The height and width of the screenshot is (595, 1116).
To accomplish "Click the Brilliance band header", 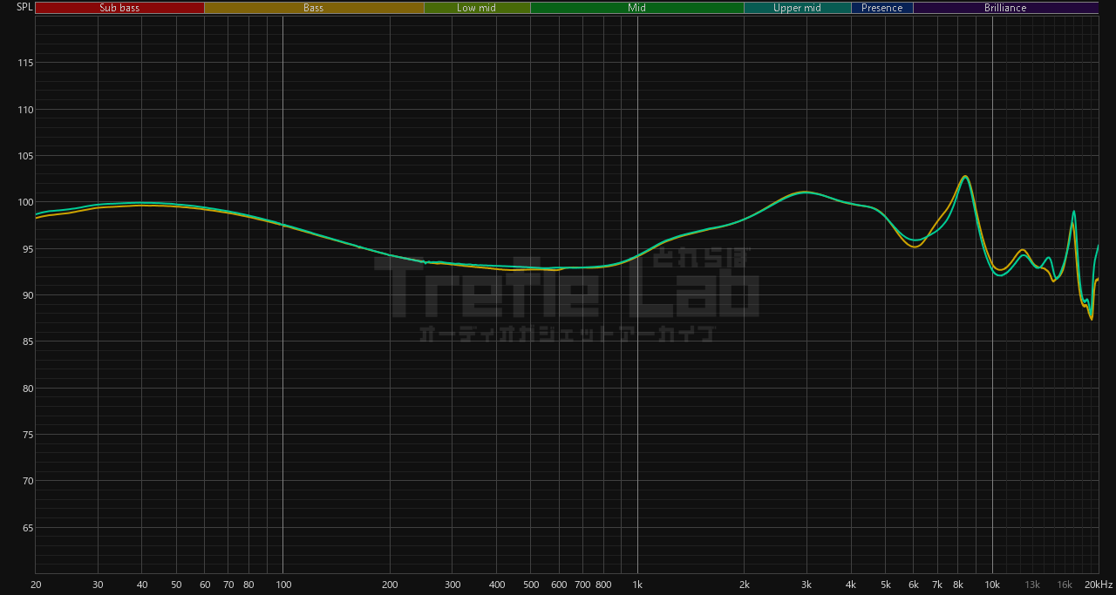I will [x=1005, y=8].
